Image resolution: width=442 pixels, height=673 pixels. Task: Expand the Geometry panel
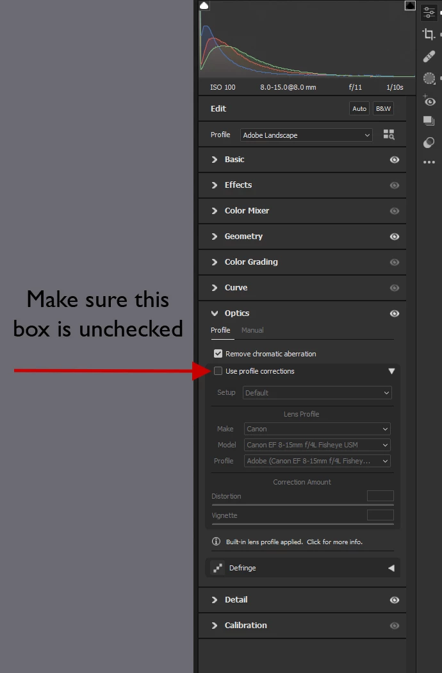215,237
